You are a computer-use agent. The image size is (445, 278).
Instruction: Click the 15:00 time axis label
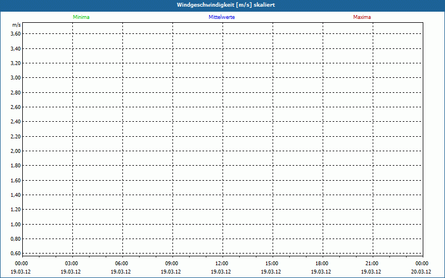(x=272, y=264)
